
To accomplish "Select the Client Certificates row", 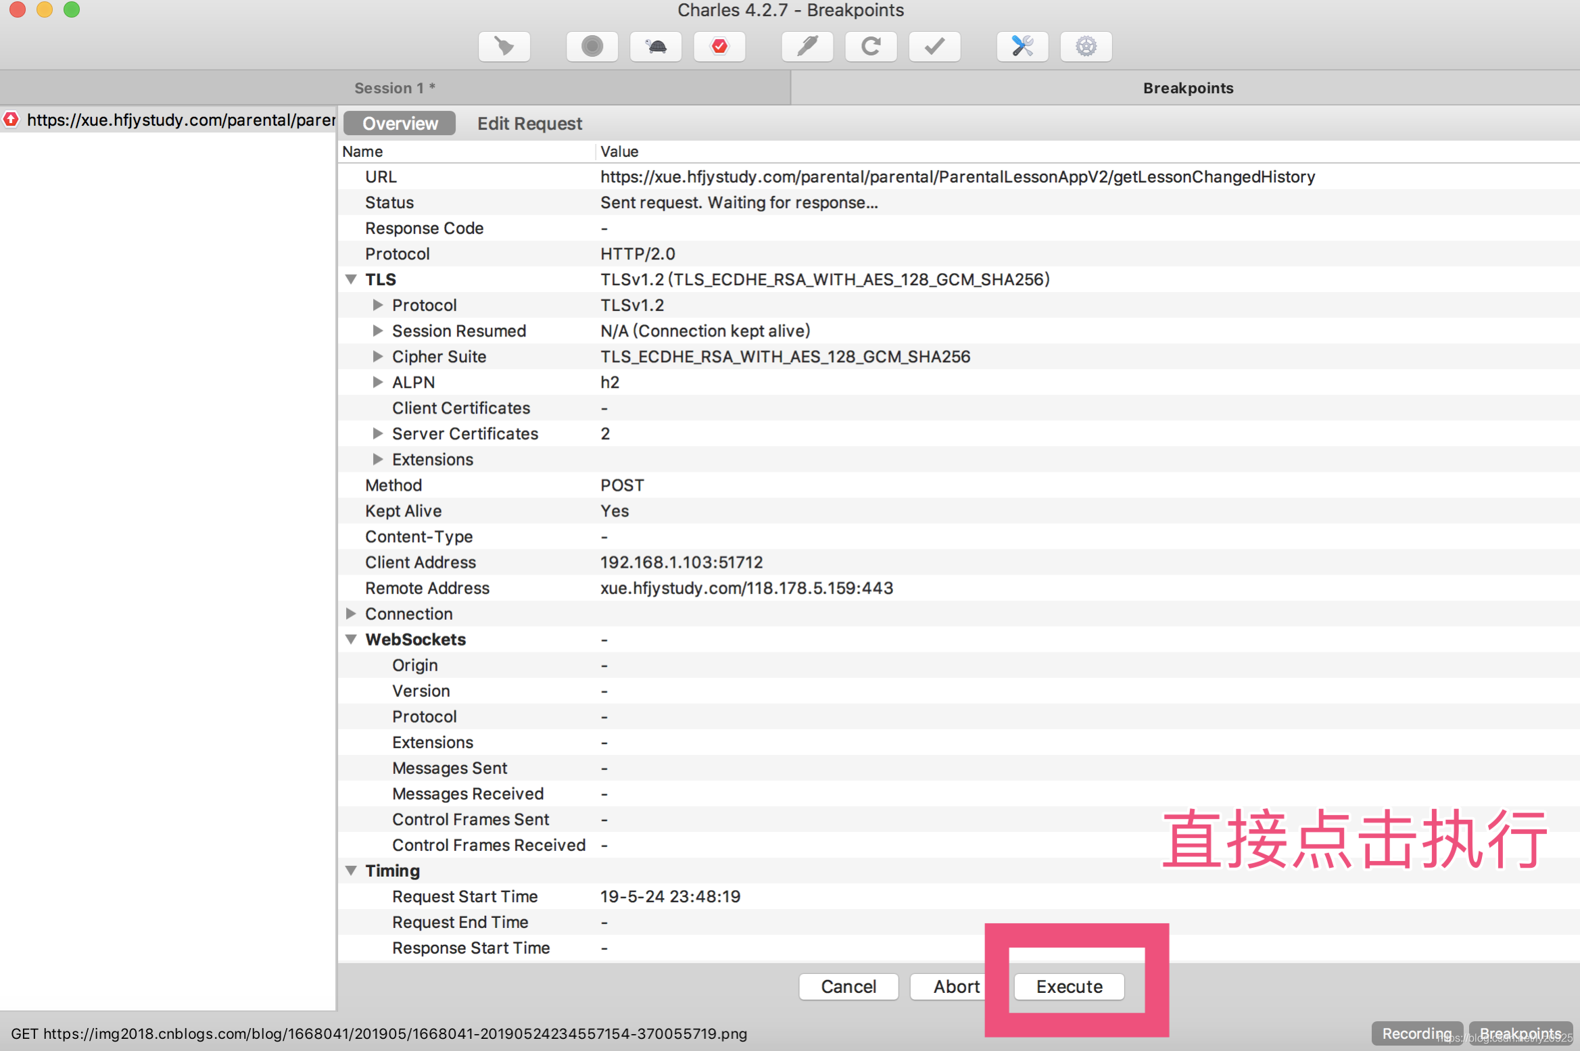I will click(959, 408).
